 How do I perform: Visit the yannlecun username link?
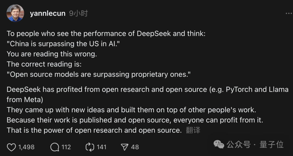pos(47,14)
